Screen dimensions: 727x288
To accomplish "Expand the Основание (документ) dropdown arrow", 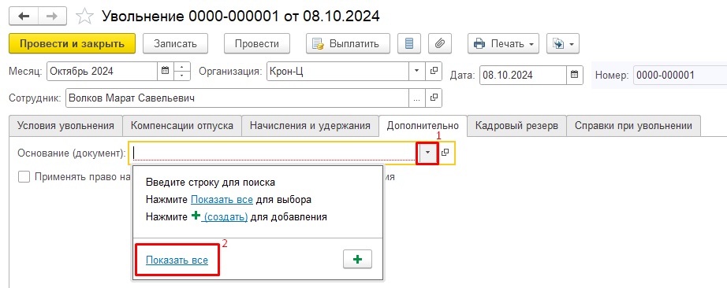I will (x=428, y=153).
